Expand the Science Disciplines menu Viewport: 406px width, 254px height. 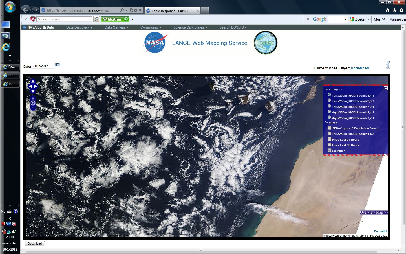(190, 27)
